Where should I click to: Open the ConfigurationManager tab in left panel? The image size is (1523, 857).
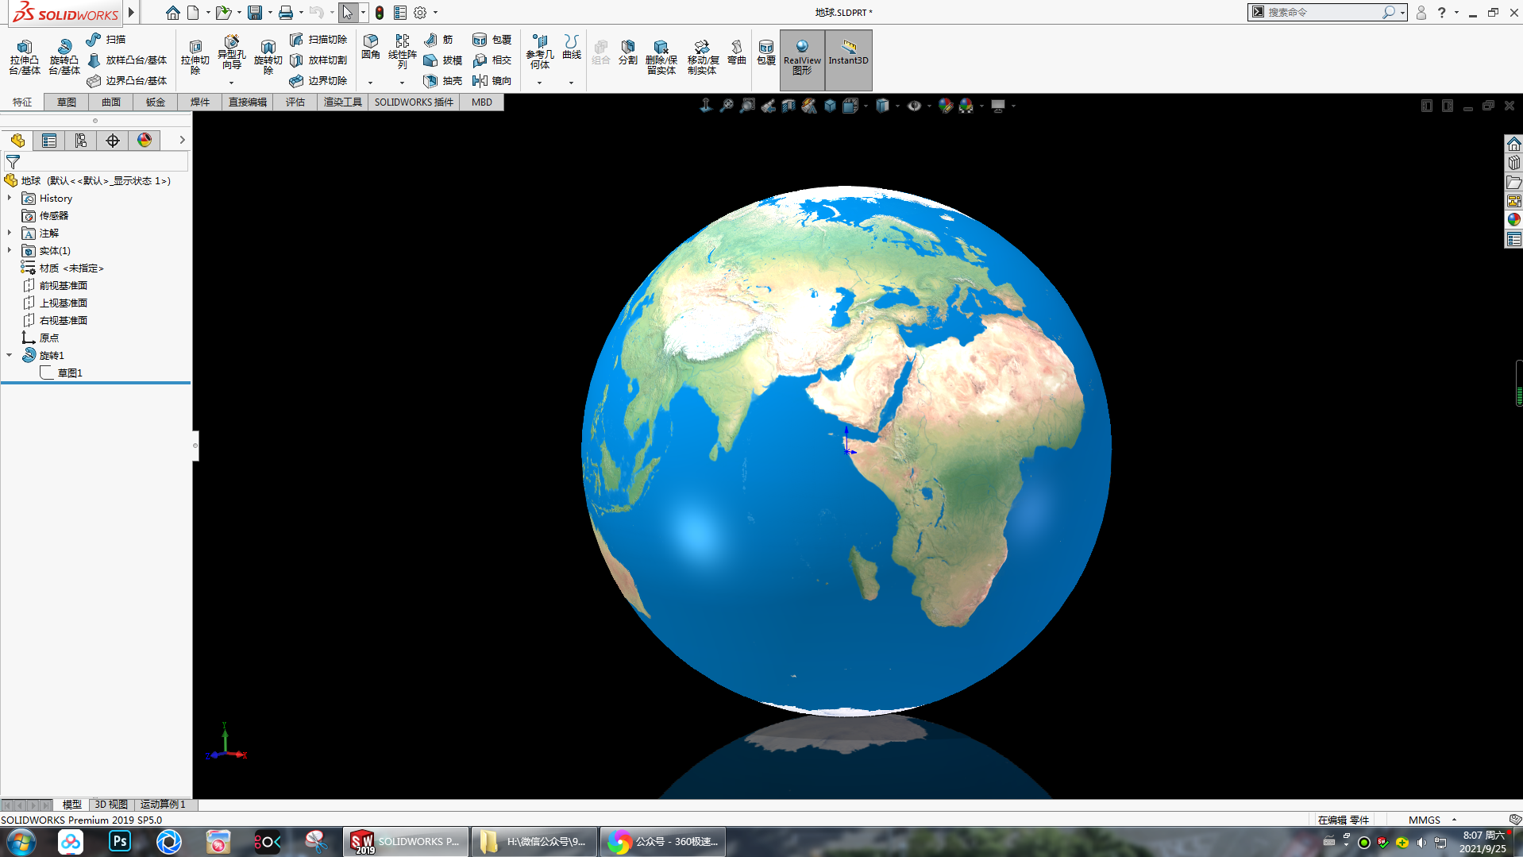pos(81,141)
